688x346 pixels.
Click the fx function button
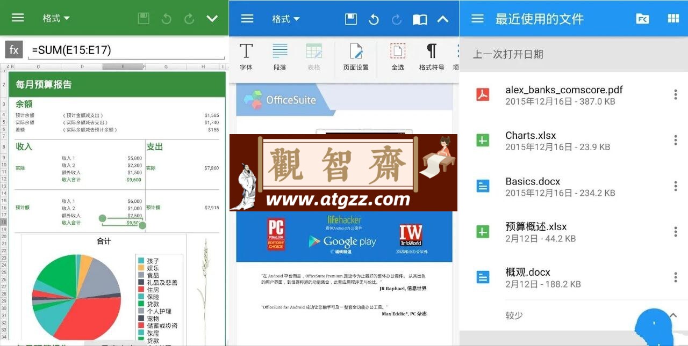[x=14, y=50]
